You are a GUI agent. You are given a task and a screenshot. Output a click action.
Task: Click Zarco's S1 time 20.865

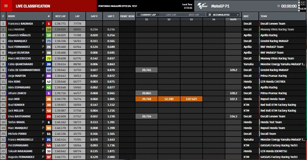pyautogui.click(x=147, y=93)
